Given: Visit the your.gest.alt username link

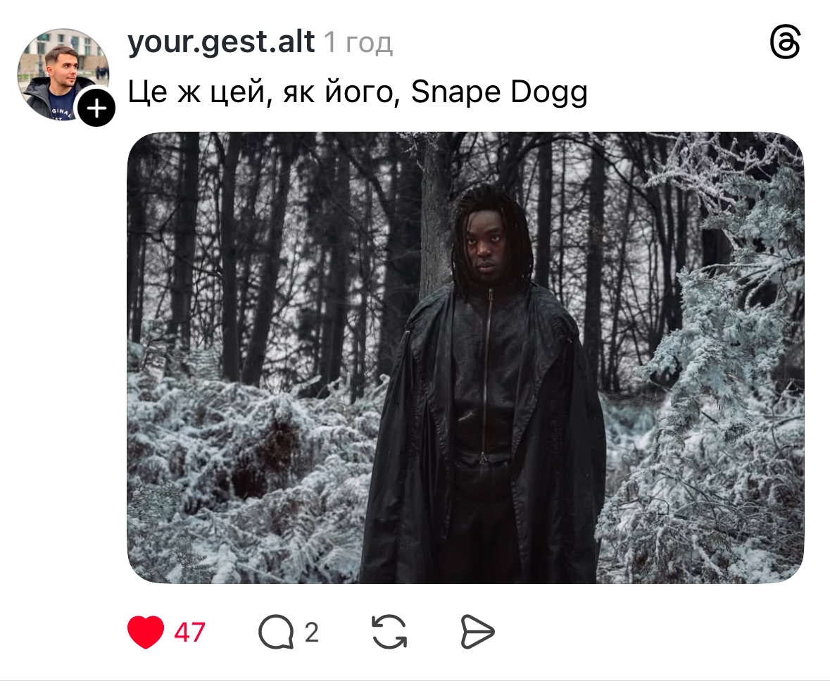Looking at the screenshot, I should [x=221, y=42].
